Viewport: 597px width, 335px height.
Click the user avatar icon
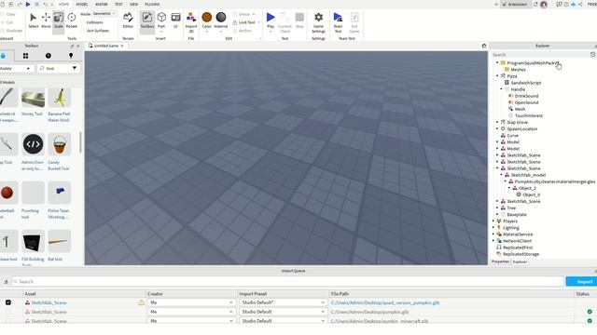[544, 4]
